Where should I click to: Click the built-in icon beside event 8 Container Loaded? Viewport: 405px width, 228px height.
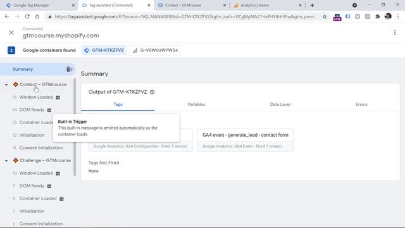(61, 199)
